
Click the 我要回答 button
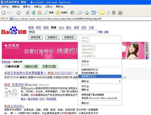69,37
